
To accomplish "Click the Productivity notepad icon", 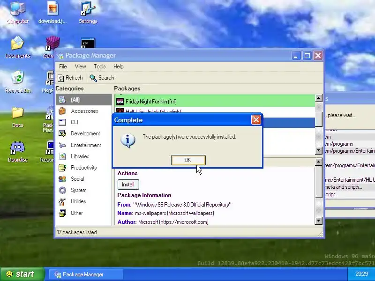I will [62, 168].
